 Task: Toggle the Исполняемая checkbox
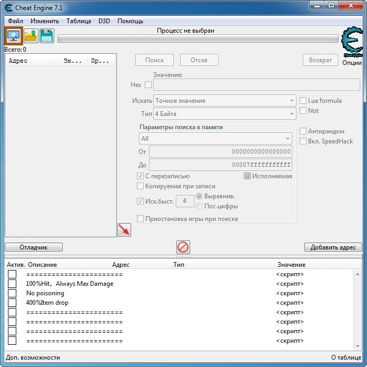click(247, 176)
